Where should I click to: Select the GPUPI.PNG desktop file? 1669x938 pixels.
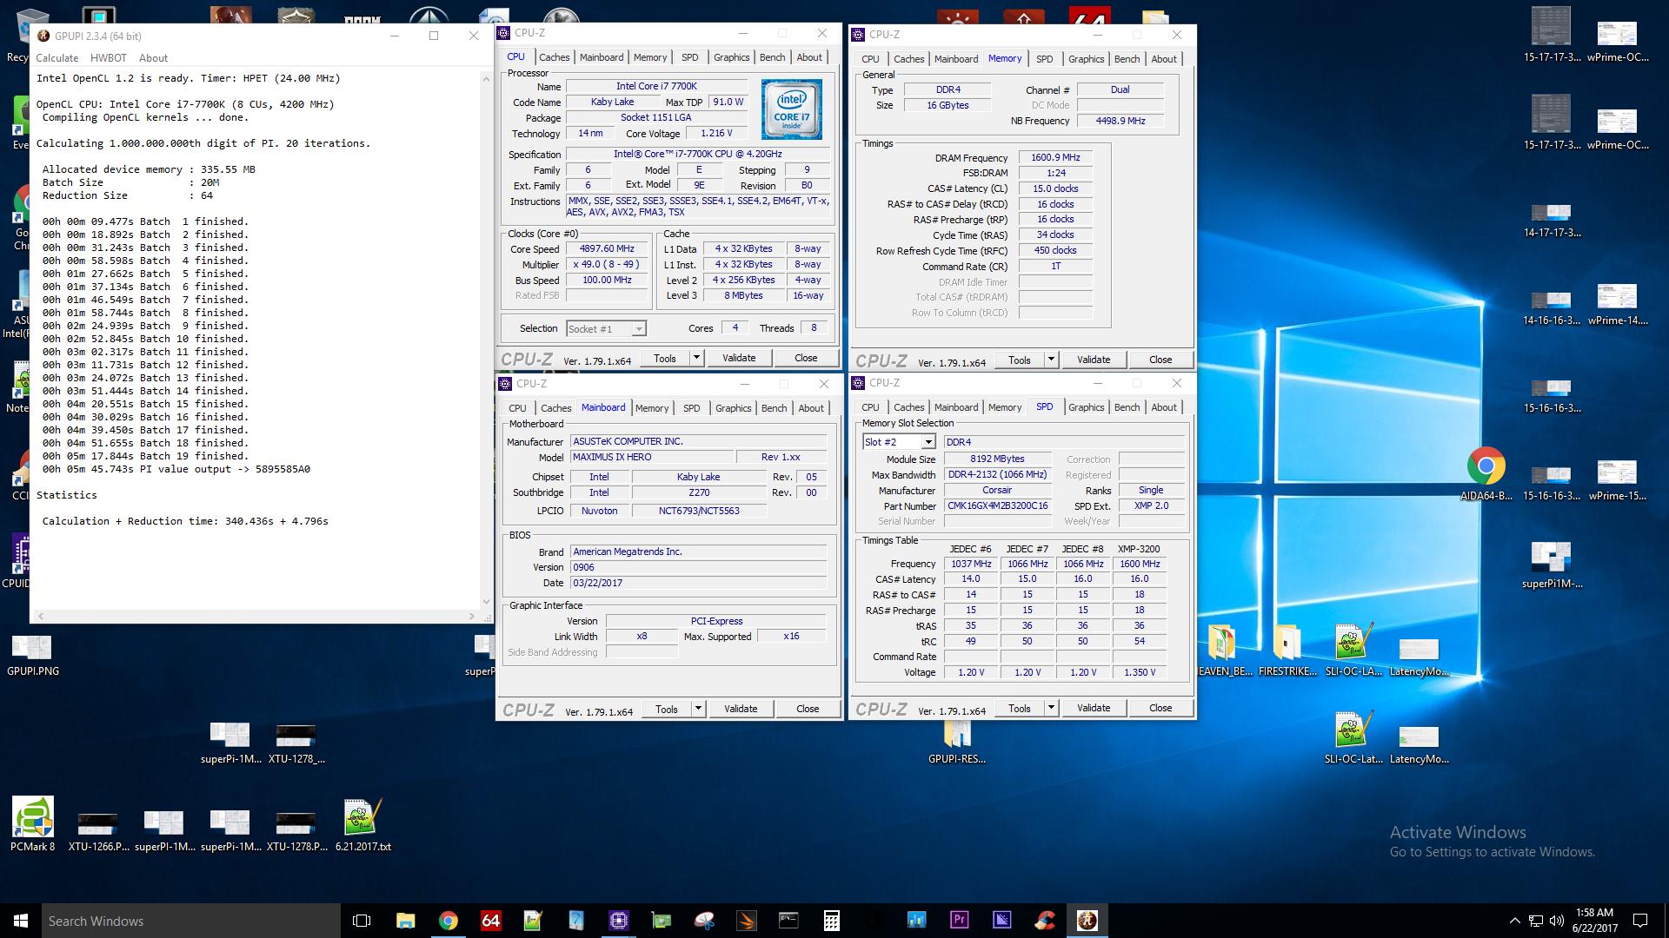(33, 655)
